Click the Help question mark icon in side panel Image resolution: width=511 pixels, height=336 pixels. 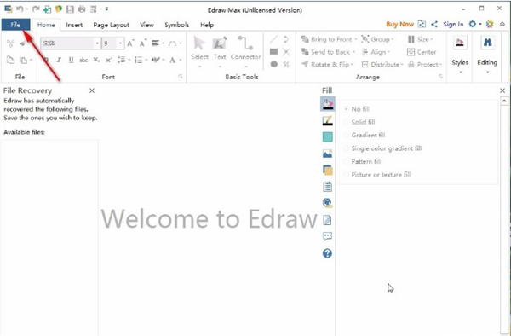[328, 253]
